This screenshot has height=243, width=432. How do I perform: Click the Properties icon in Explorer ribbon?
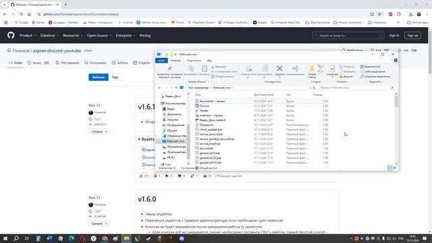click(332, 69)
